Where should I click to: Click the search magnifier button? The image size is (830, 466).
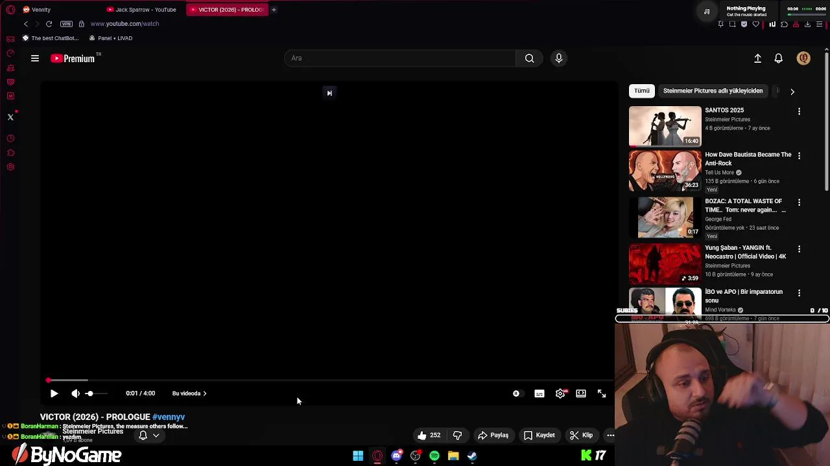coord(530,58)
